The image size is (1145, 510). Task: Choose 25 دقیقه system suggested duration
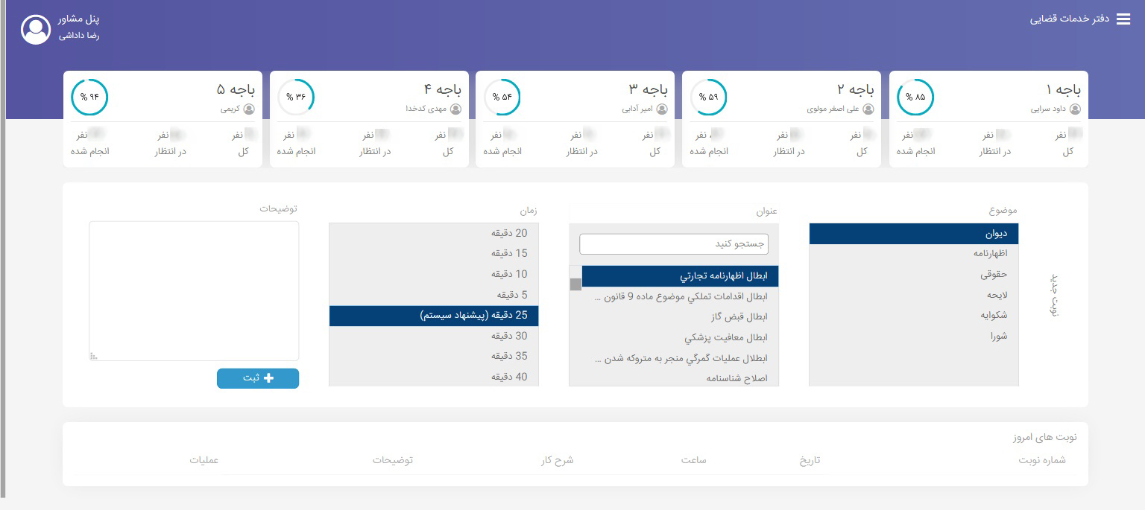(x=434, y=316)
